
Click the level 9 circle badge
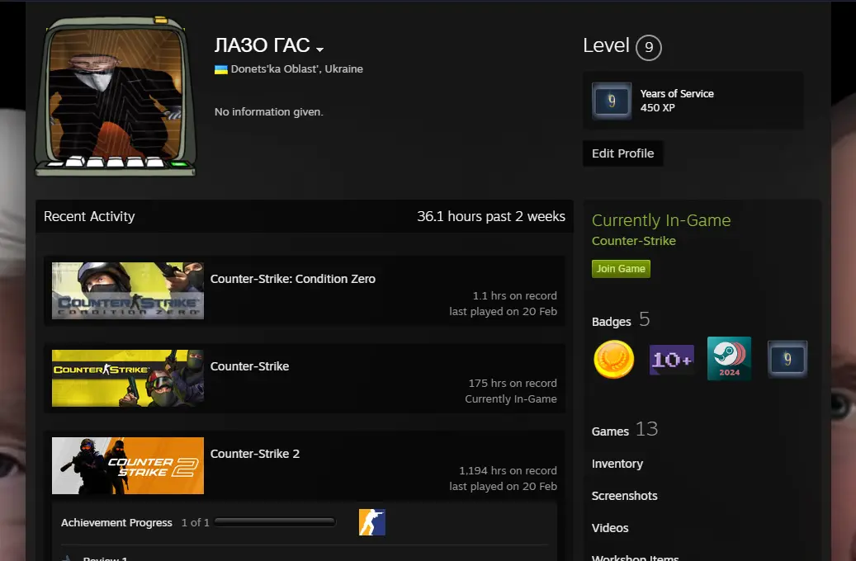(648, 47)
